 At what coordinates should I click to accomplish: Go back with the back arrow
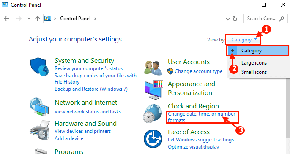(x=6, y=19)
